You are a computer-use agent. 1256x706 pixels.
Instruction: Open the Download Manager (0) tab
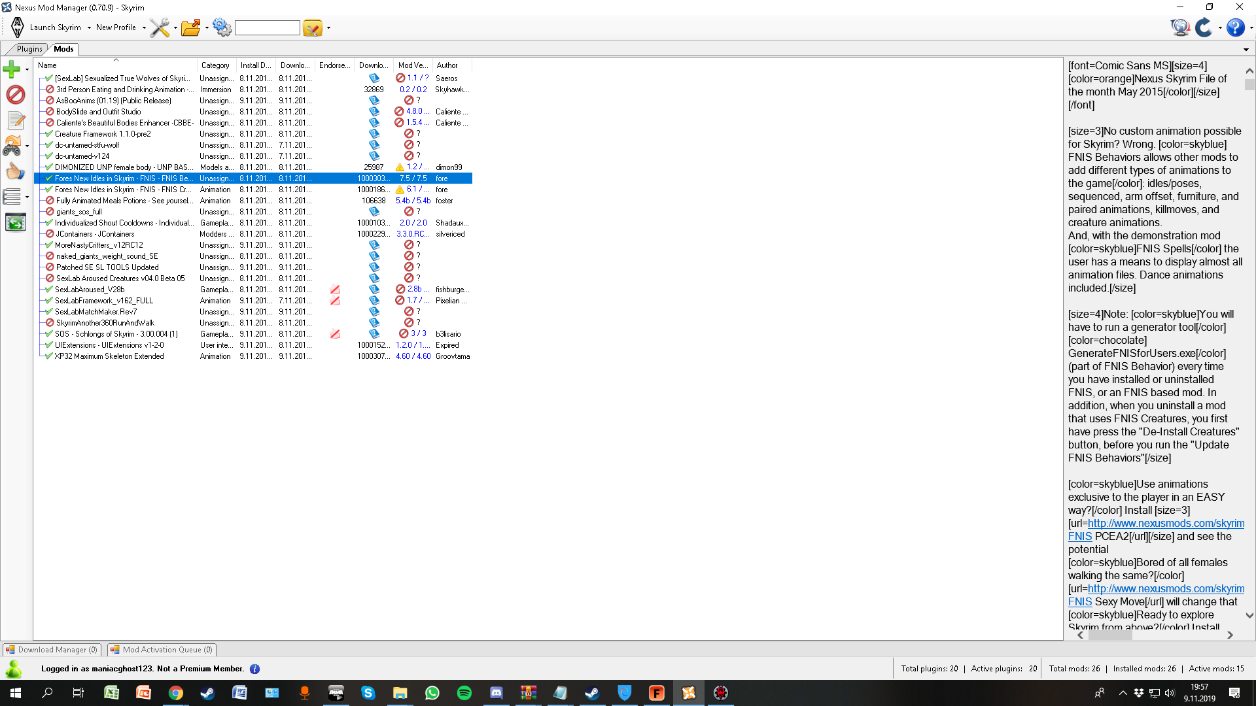pyautogui.click(x=52, y=650)
